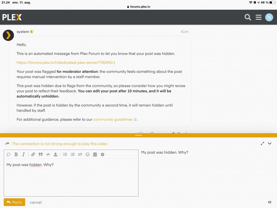
Task: Click the forums.plex.tv address bar
Action: point(138,7)
